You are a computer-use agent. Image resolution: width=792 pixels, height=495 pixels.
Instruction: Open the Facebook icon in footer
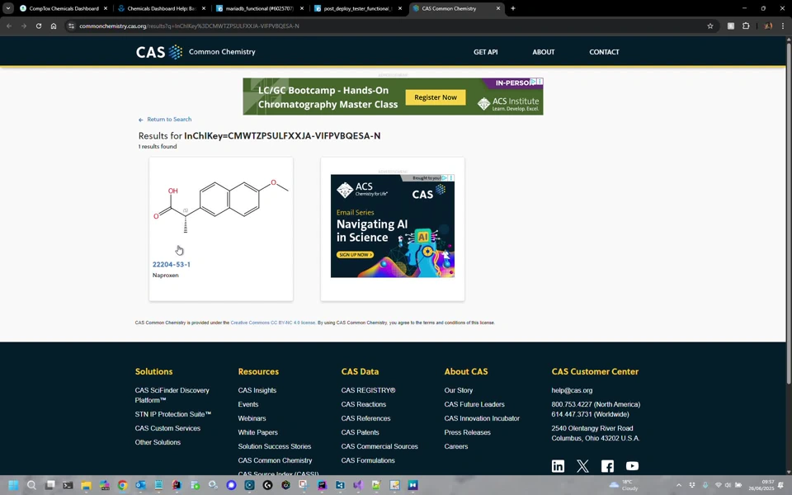[x=607, y=466]
